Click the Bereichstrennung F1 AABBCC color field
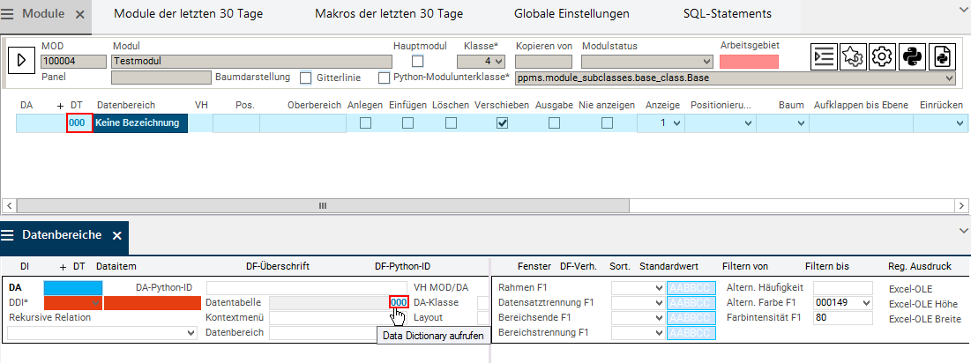This screenshot has height=363, width=971. 691,333
